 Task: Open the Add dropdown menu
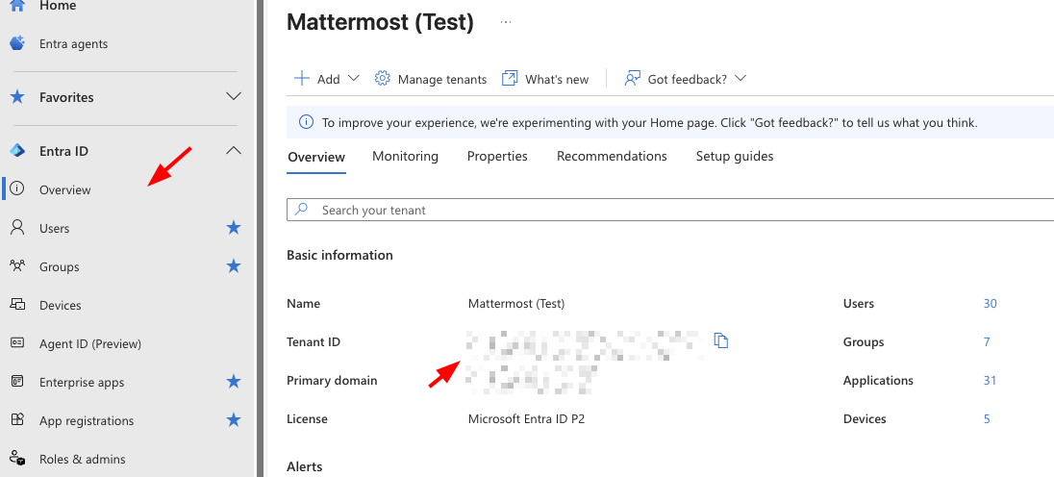[x=327, y=79]
